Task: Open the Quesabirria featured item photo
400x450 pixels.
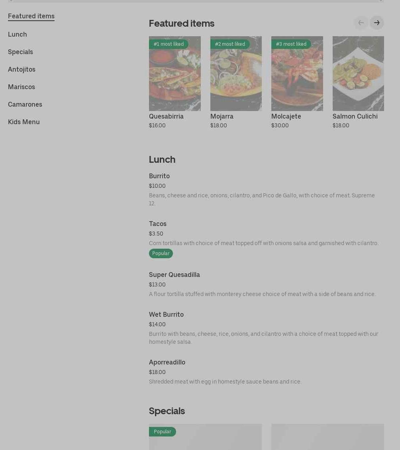Action: 175,74
